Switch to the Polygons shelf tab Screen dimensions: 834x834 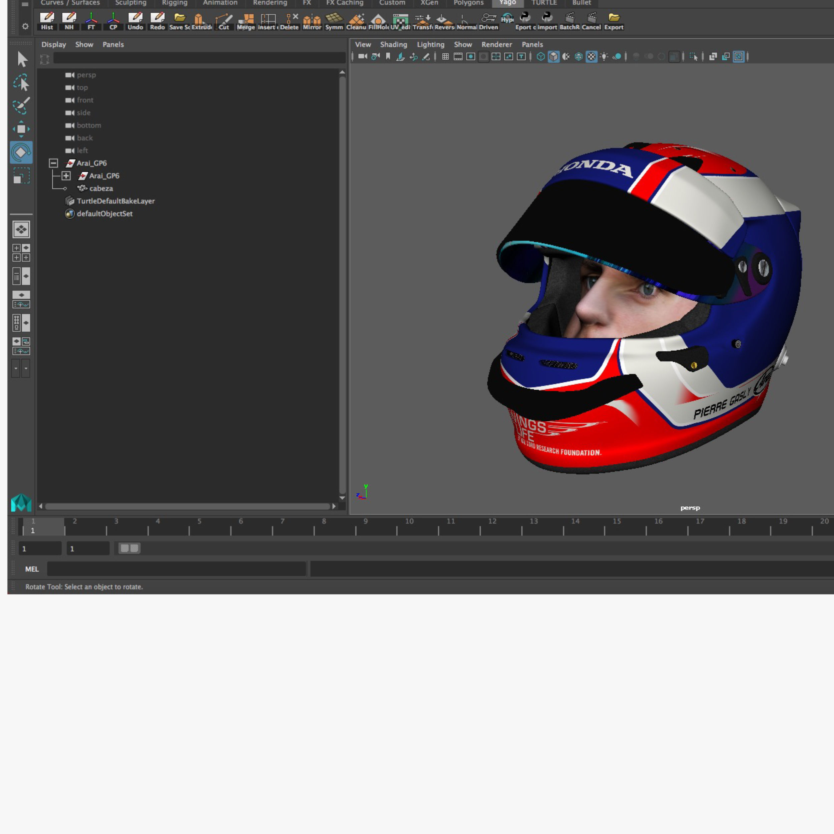tap(468, 3)
